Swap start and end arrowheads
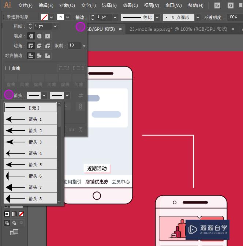Image resolution: width=243 pixels, height=246 pixels. [81, 96]
